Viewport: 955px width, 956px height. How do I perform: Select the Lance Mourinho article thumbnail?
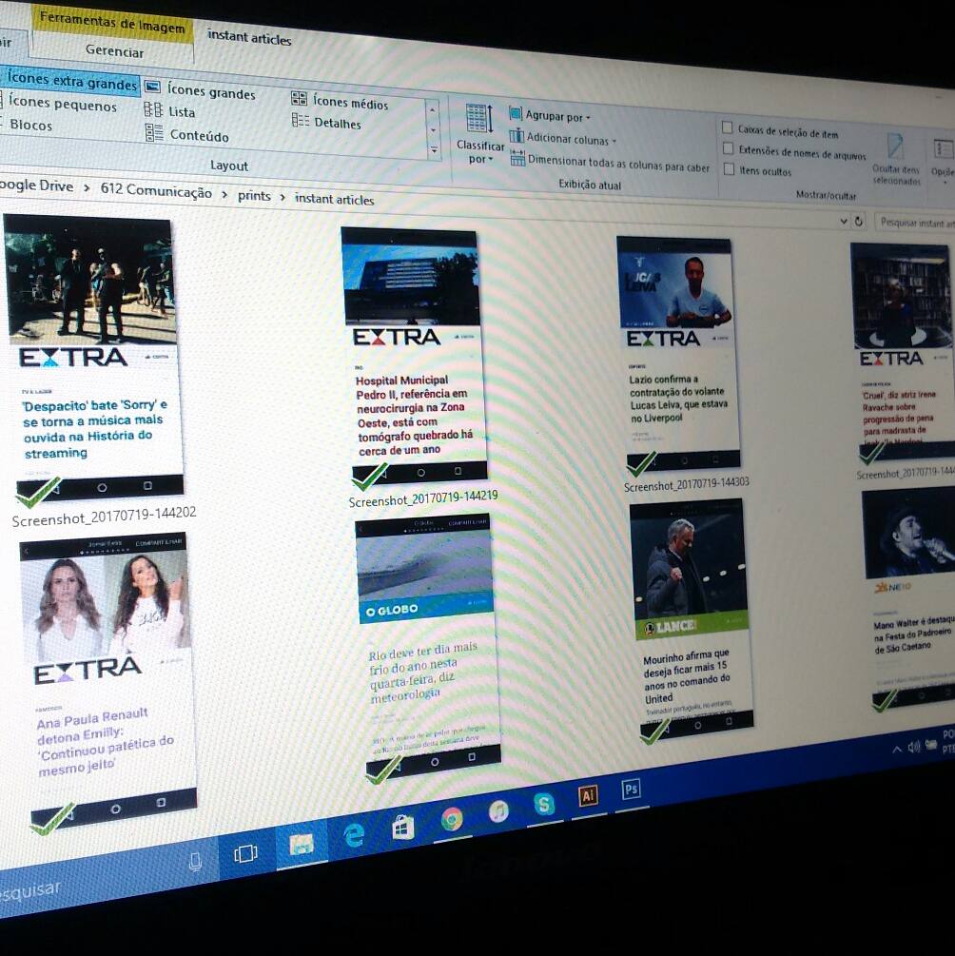tap(691, 617)
